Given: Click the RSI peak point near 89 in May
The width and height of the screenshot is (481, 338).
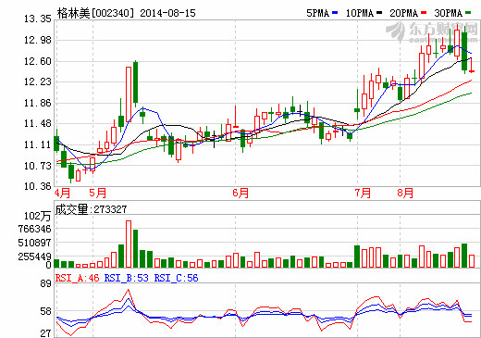Looking at the screenshot, I should [129, 290].
